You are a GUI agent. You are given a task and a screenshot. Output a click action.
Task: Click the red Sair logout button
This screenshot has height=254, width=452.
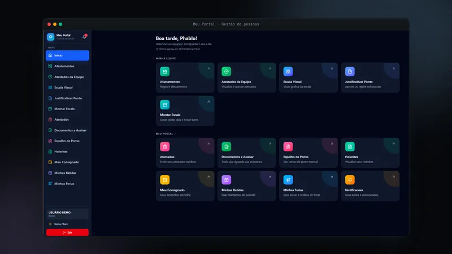click(x=67, y=233)
